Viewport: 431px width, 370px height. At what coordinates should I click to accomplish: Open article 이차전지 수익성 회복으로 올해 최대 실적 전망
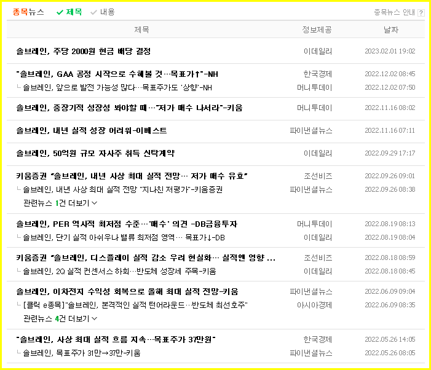127,292
